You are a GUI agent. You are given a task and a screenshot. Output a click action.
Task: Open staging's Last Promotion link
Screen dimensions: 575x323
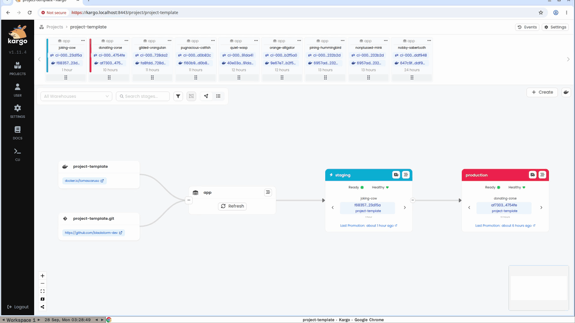(369, 226)
